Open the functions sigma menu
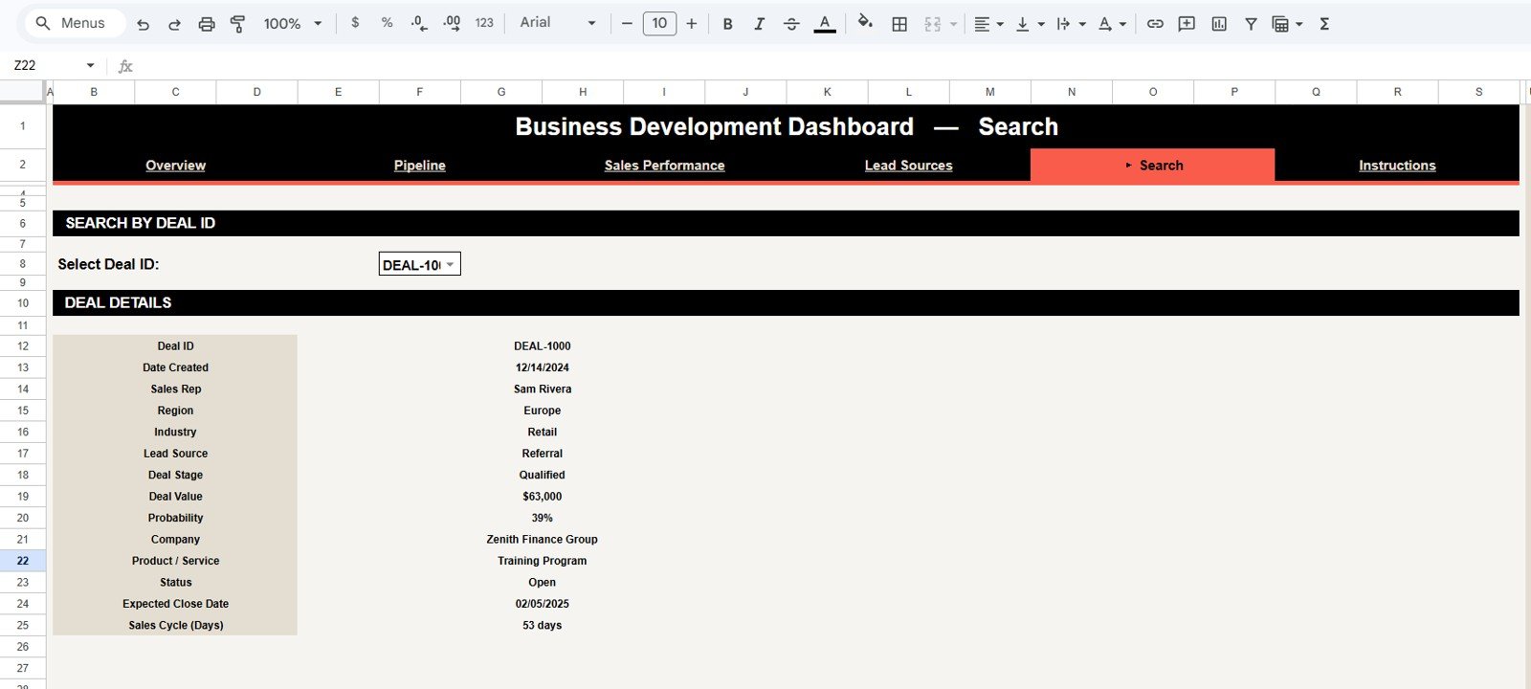This screenshot has width=1531, height=689. tap(1324, 24)
